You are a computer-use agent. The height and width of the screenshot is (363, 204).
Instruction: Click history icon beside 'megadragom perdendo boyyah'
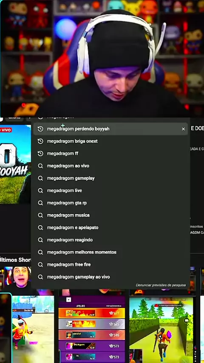pyautogui.click(x=40, y=129)
